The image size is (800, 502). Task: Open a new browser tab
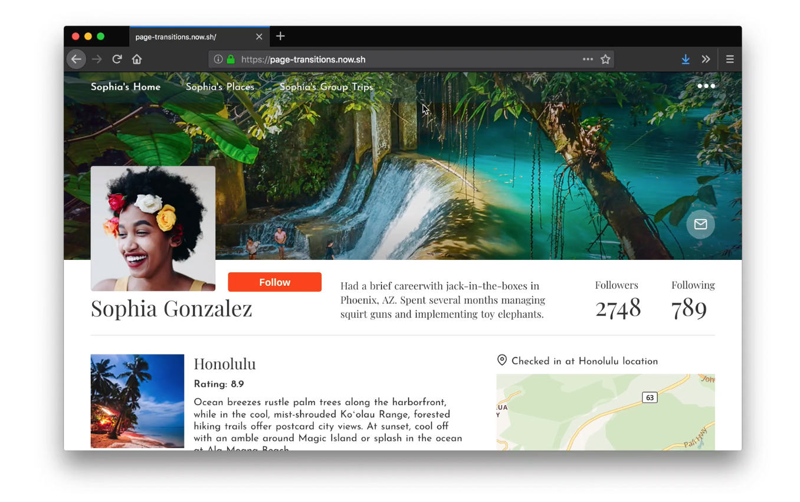pyautogui.click(x=280, y=37)
